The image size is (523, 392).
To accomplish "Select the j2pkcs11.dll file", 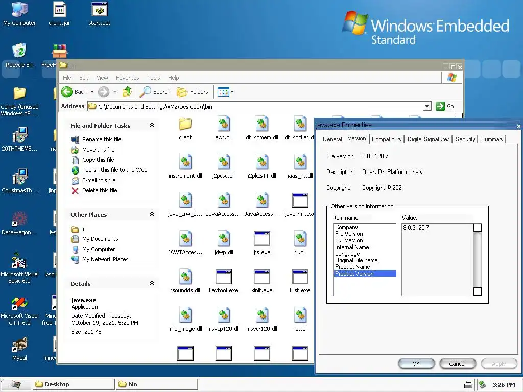I will [262, 167].
